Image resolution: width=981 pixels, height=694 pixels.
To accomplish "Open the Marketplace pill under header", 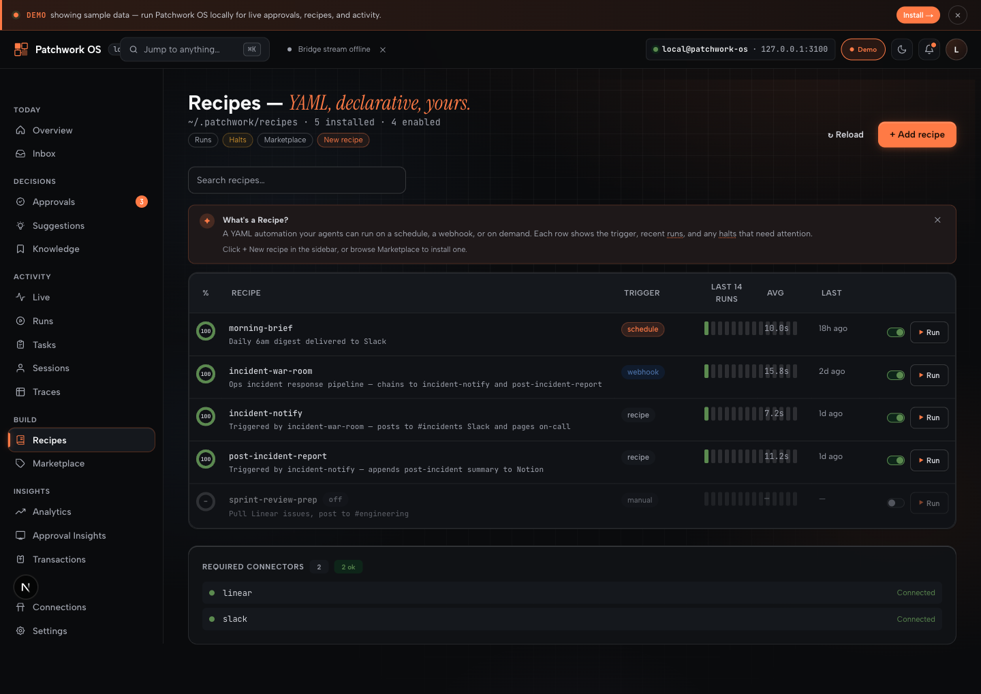I will tap(285, 140).
